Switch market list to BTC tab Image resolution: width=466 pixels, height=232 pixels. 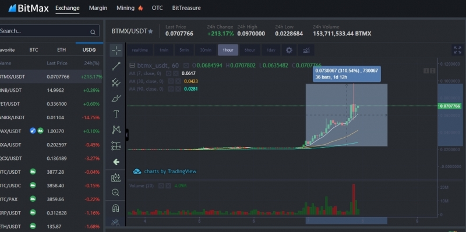(x=34, y=50)
